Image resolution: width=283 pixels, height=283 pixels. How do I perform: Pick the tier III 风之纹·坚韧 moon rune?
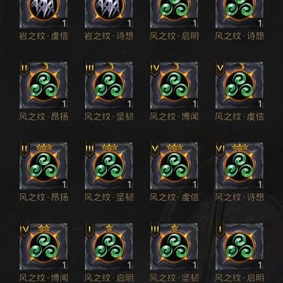click(x=109, y=85)
